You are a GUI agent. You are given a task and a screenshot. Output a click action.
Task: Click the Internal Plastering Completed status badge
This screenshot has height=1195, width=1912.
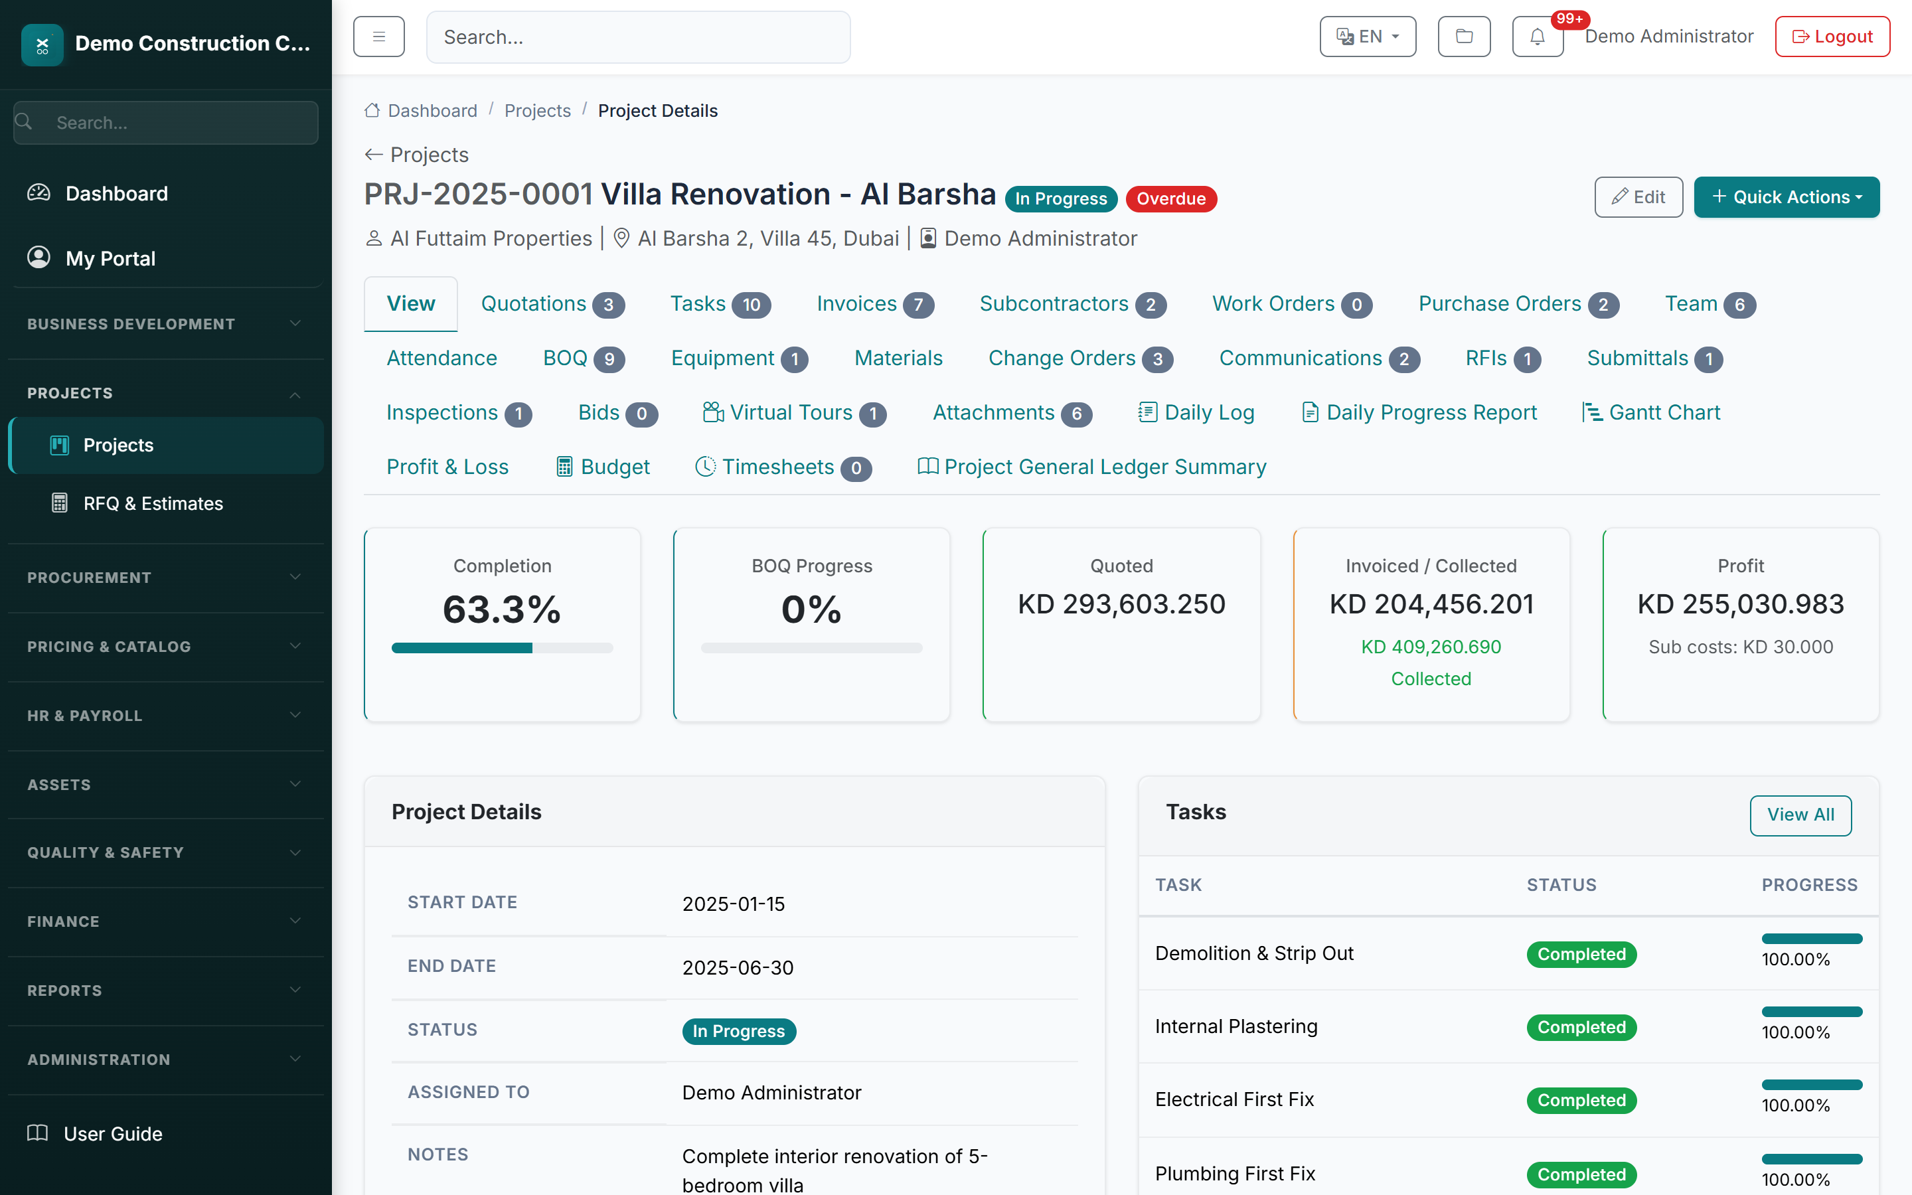click(x=1581, y=1026)
